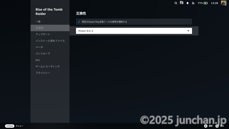Open the インストール済みファイル section
229x129 pixels.
tap(50, 41)
